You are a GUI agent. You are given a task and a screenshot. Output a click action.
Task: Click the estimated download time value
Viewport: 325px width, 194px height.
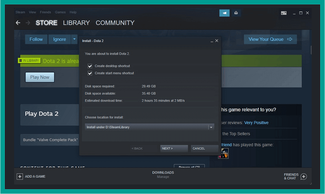coord(163,100)
